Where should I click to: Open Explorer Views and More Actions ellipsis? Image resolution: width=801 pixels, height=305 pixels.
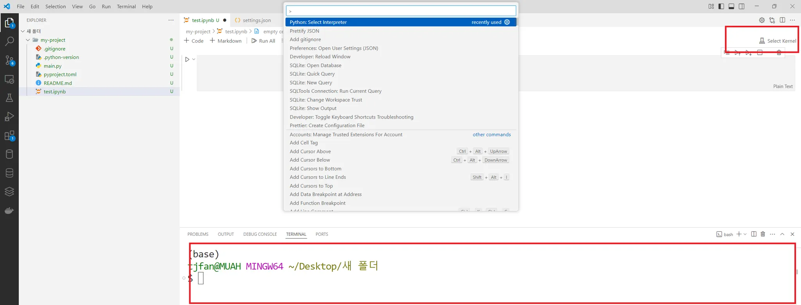pos(171,20)
